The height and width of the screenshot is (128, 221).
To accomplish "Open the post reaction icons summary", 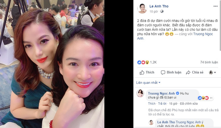I will point(143,62).
